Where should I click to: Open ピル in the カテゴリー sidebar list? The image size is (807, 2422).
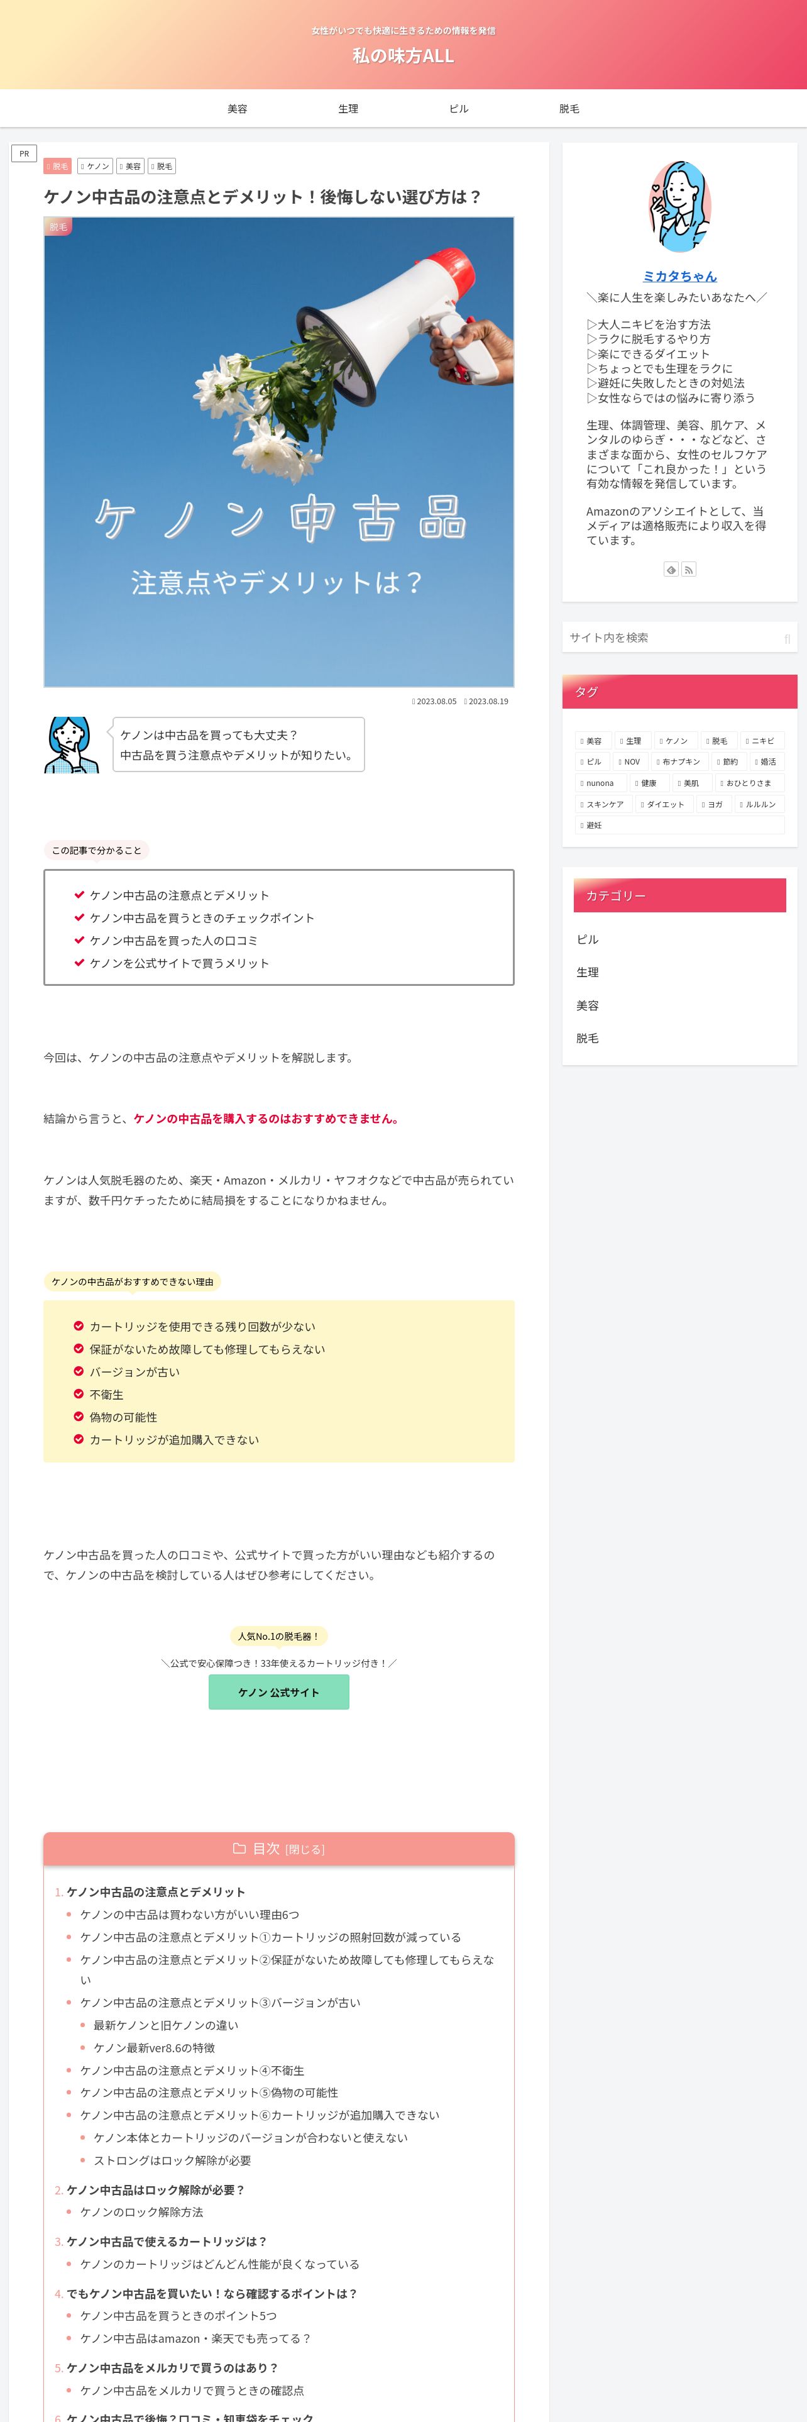pyautogui.click(x=679, y=939)
